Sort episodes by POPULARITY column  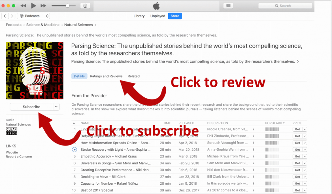[275, 123]
